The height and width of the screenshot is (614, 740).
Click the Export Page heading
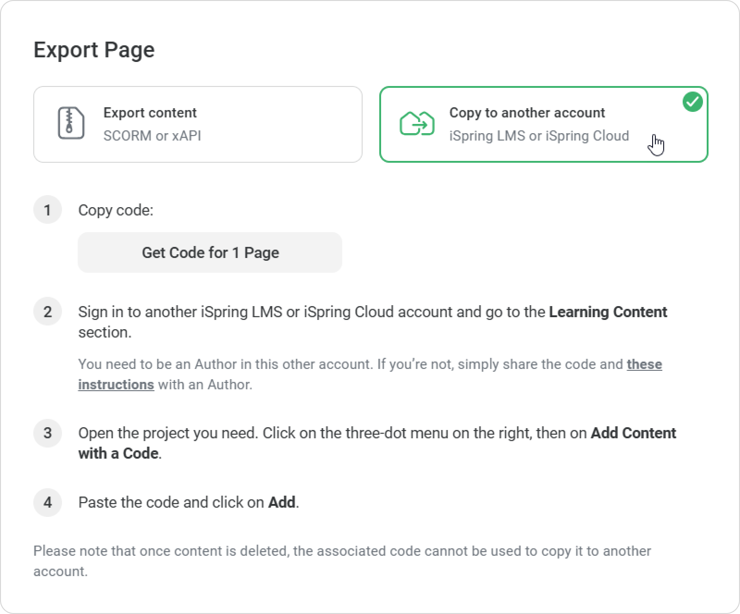pyautogui.click(x=94, y=50)
